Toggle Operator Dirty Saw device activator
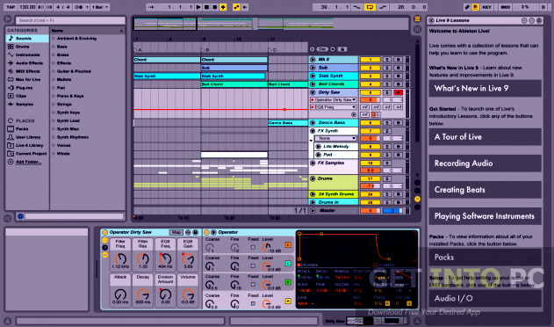 click(x=105, y=233)
